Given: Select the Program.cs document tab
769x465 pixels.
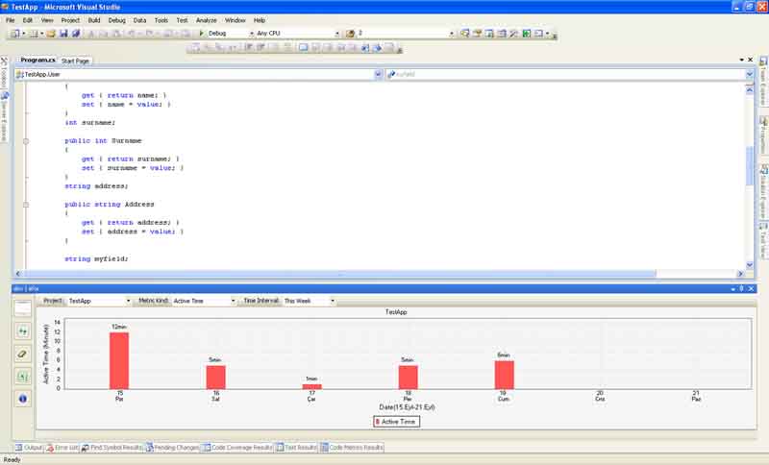Looking at the screenshot, I should click(37, 60).
